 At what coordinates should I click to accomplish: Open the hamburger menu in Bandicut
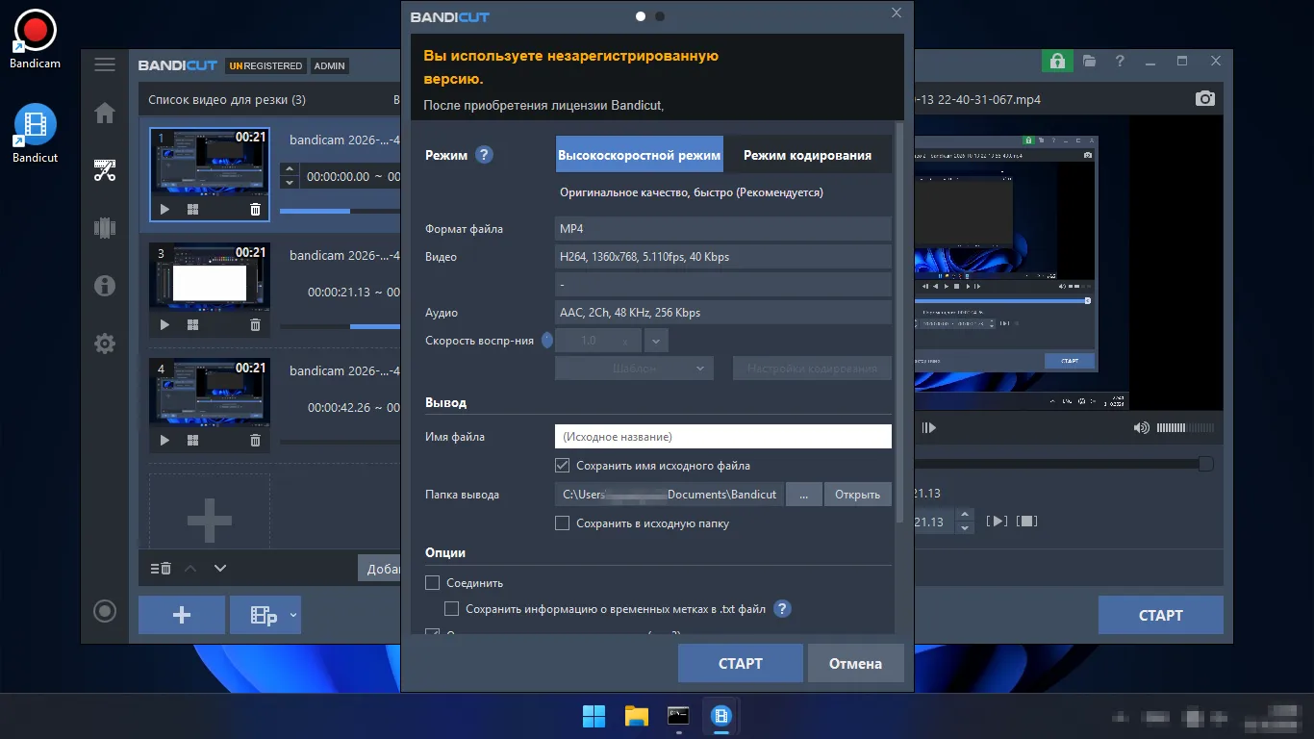(105, 65)
